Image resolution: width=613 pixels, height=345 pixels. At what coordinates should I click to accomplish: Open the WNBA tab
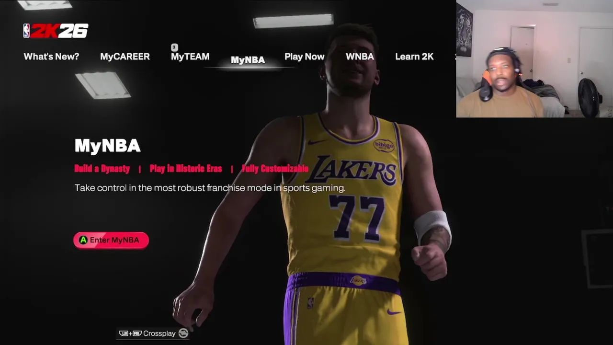click(x=360, y=57)
